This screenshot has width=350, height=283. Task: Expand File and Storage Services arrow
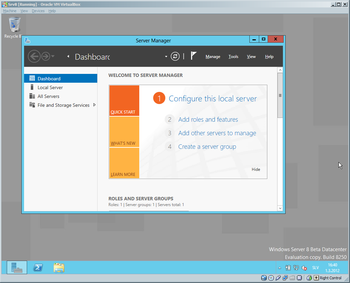(x=95, y=105)
